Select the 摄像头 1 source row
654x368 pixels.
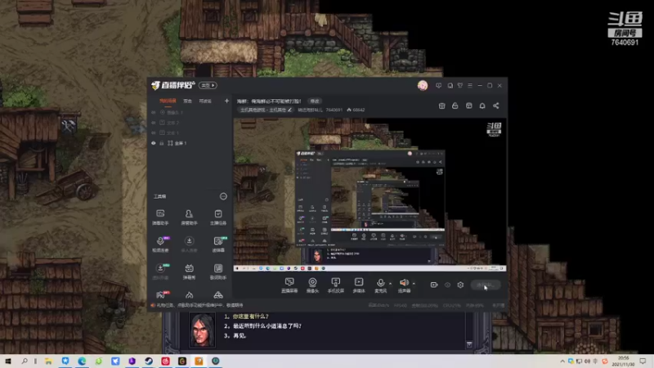click(190, 113)
